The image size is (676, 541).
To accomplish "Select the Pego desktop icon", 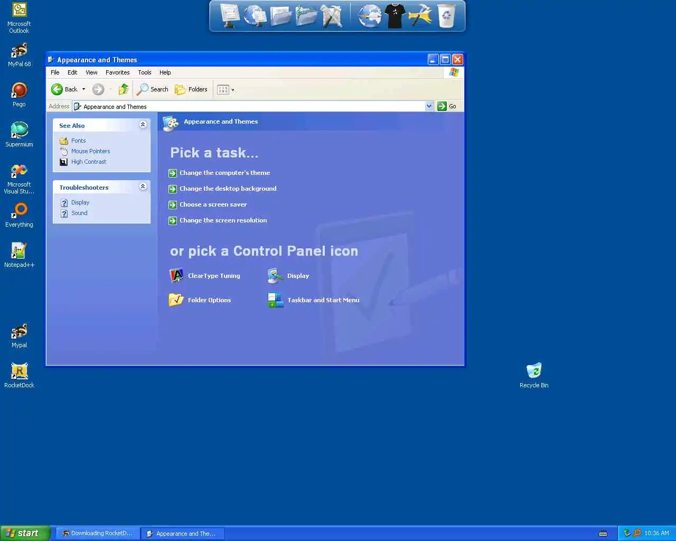I will [19, 95].
